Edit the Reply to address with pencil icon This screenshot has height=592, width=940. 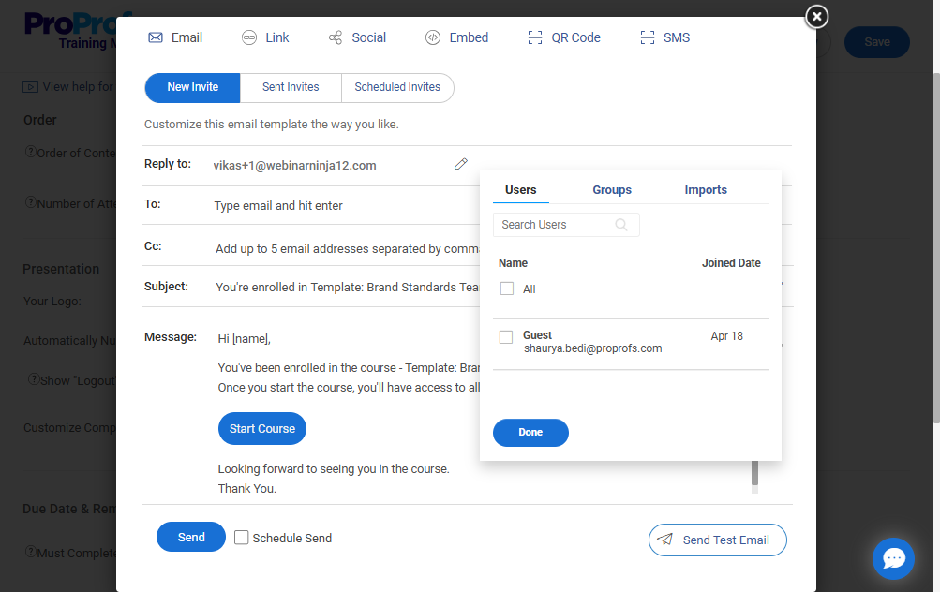[460, 164]
